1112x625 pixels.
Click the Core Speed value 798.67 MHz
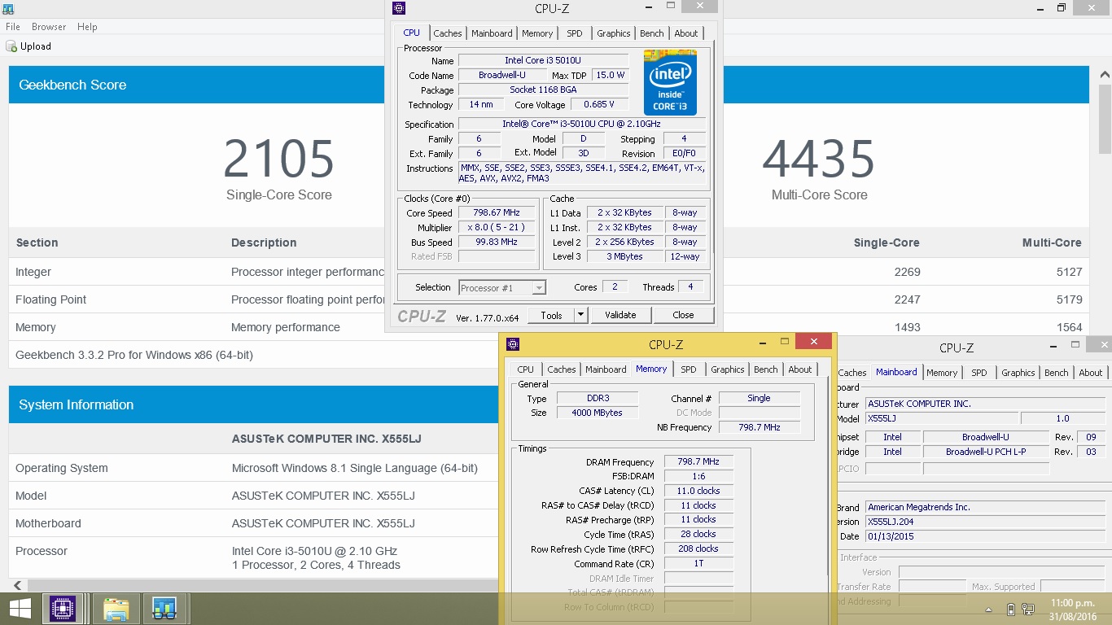(497, 212)
